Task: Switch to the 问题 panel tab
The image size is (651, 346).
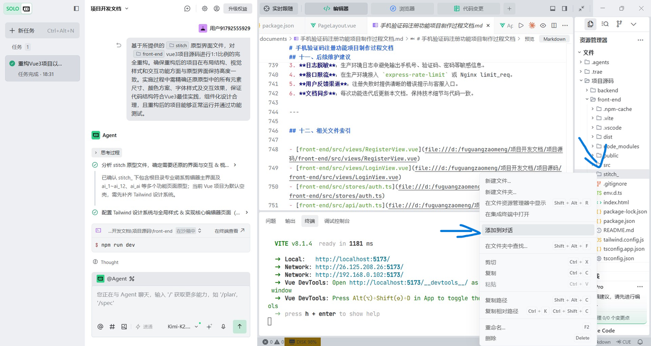Action: click(271, 221)
